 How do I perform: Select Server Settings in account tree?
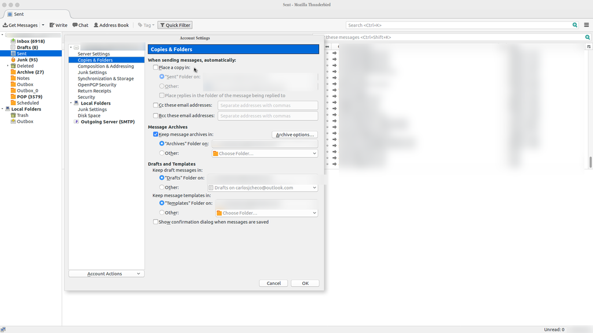tap(93, 54)
